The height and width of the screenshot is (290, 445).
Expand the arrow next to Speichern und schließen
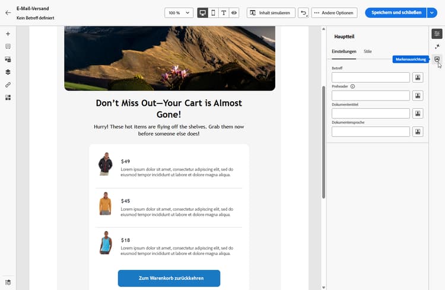[x=431, y=12]
